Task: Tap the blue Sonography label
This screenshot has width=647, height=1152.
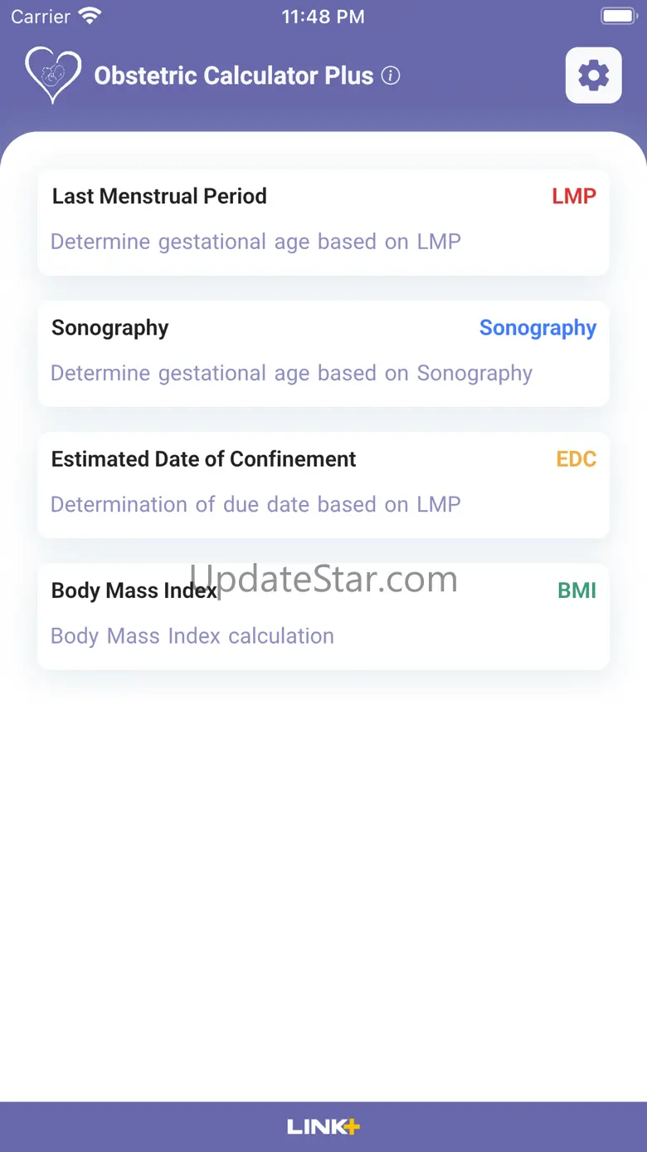Action: pos(538,328)
